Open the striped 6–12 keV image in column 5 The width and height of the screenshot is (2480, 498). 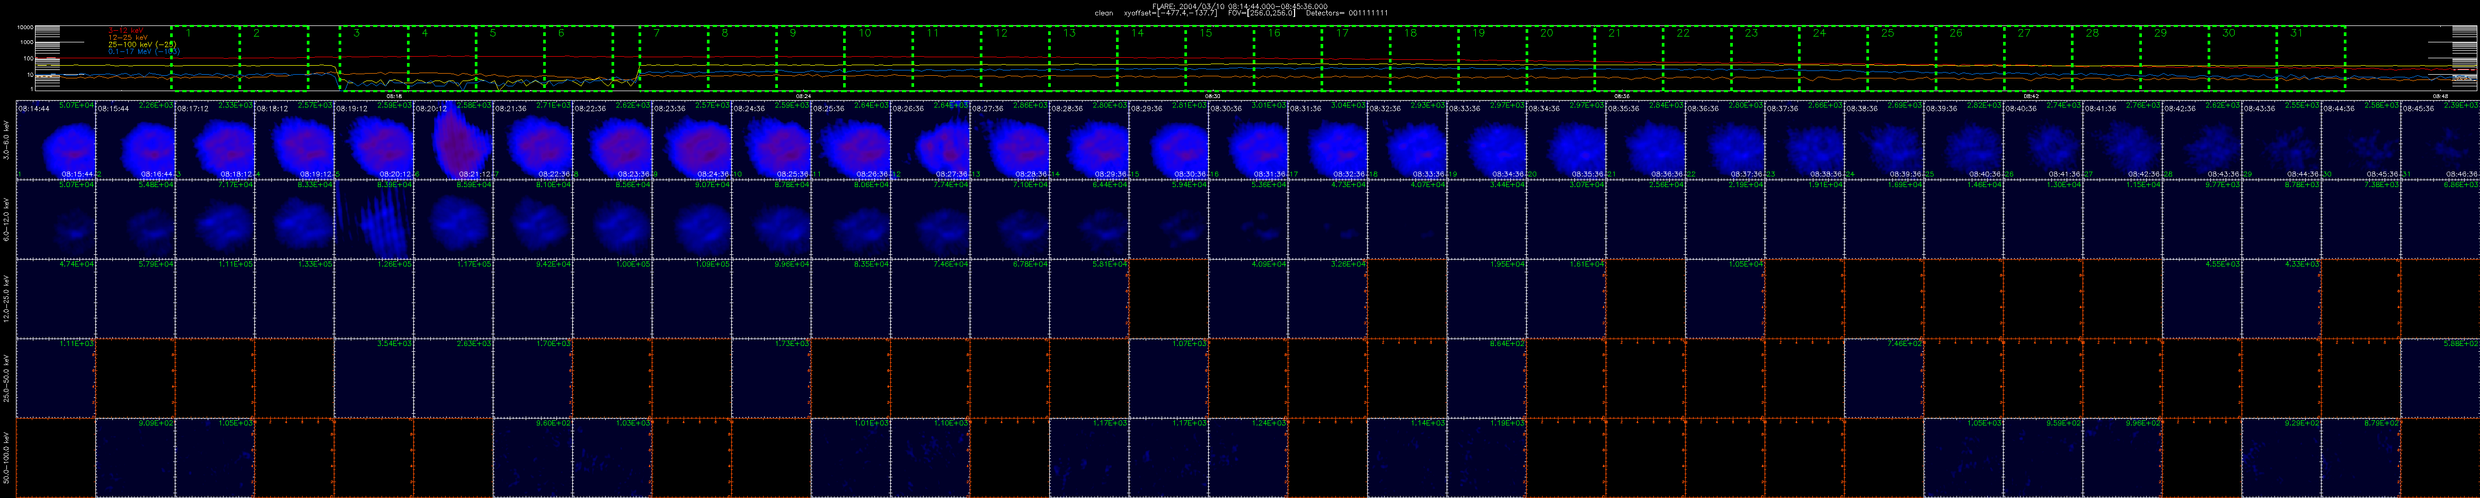(x=374, y=220)
